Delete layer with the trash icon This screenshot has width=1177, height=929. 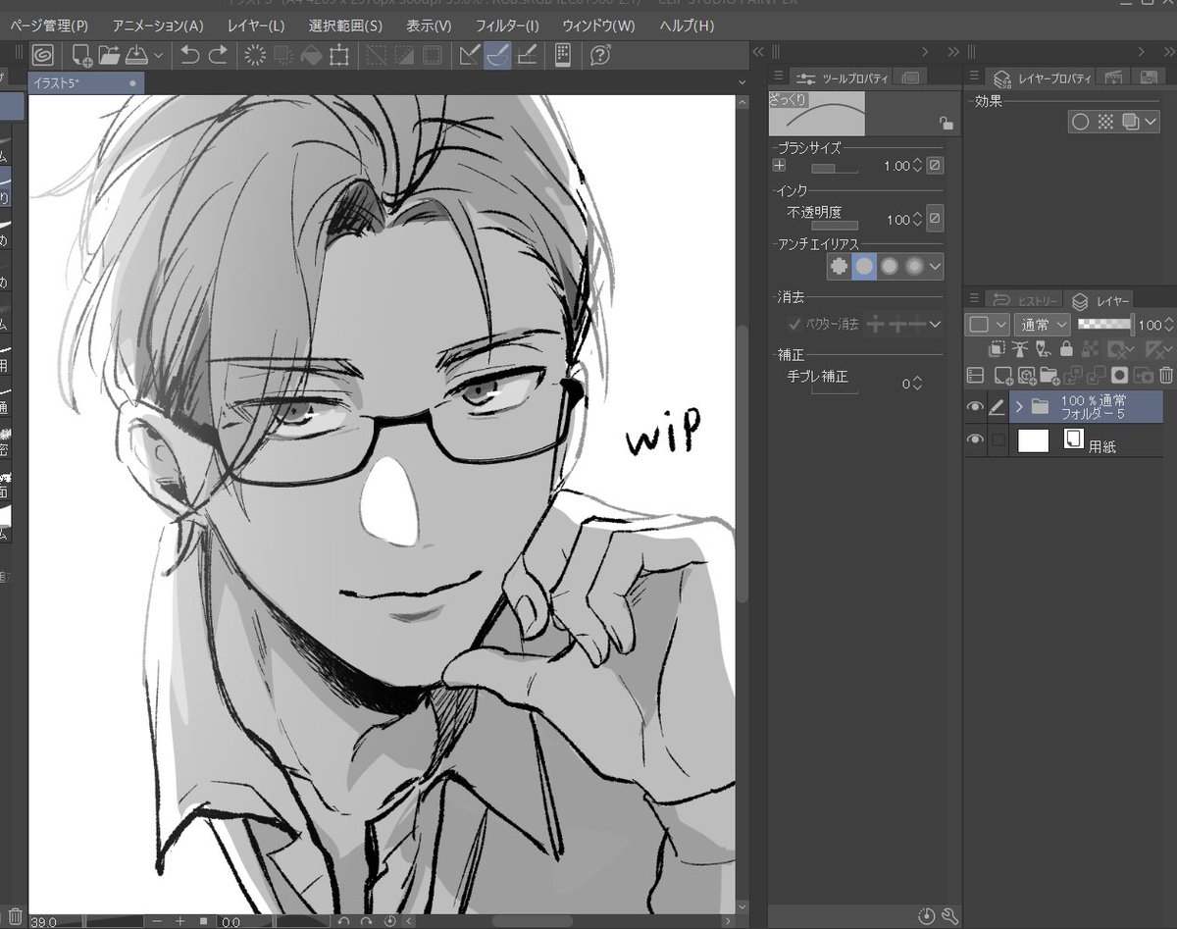click(x=1166, y=375)
